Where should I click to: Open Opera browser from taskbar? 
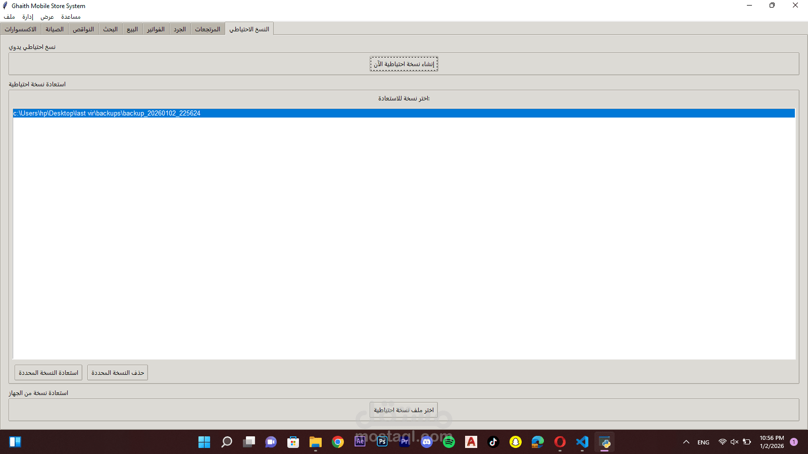[x=560, y=442]
